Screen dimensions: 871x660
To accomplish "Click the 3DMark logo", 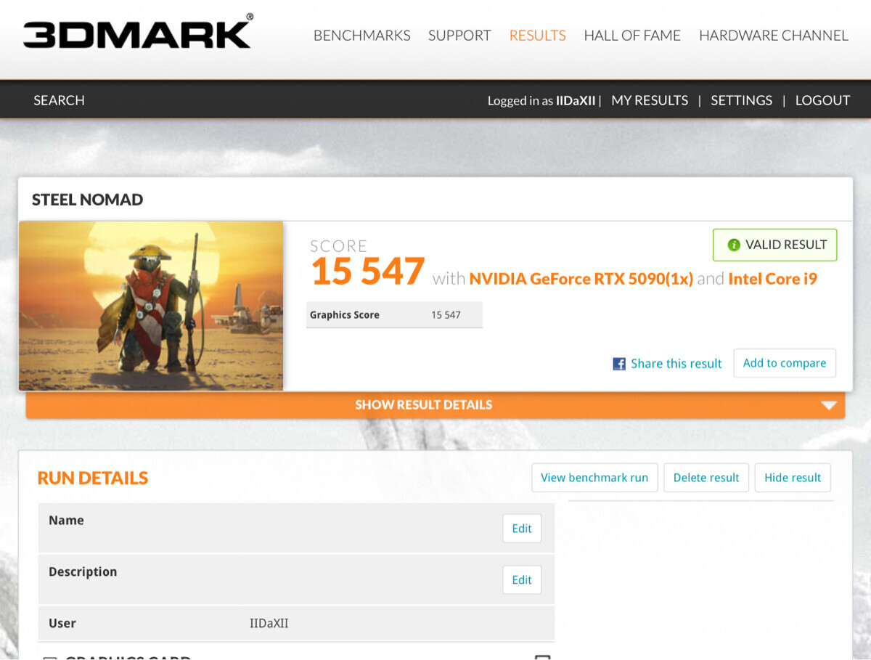I will (x=138, y=33).
